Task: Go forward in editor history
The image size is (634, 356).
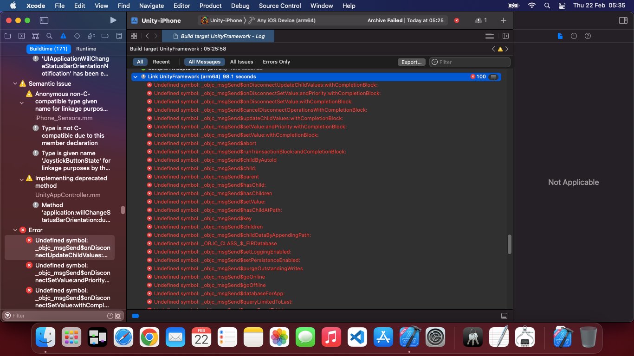Action: coord(156,36)
